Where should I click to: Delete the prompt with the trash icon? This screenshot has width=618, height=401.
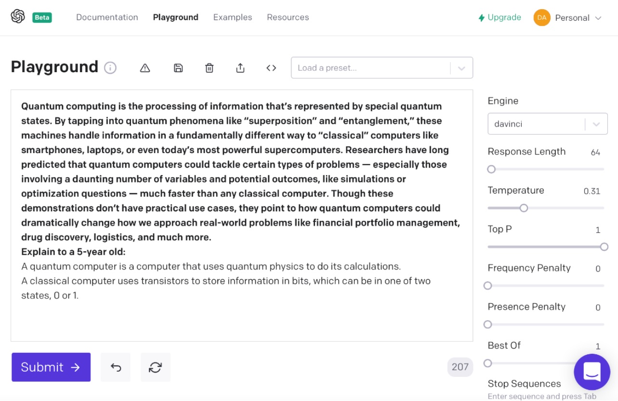click(209, 68)
